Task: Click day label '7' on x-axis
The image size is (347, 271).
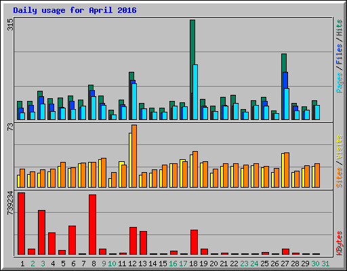Action: (83, 264)
